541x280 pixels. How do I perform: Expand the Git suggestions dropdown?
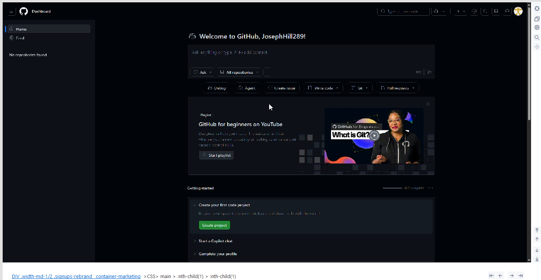coord(360,88)
